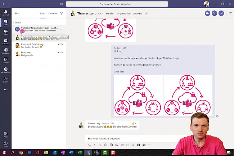
Task: Open OneNote from the left sidebar
Action: click(x=6, y=51)
